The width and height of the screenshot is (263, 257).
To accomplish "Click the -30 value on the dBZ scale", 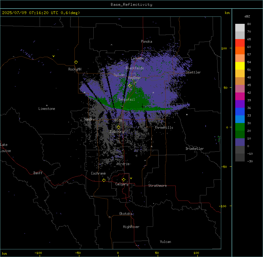I will point(250,161).
